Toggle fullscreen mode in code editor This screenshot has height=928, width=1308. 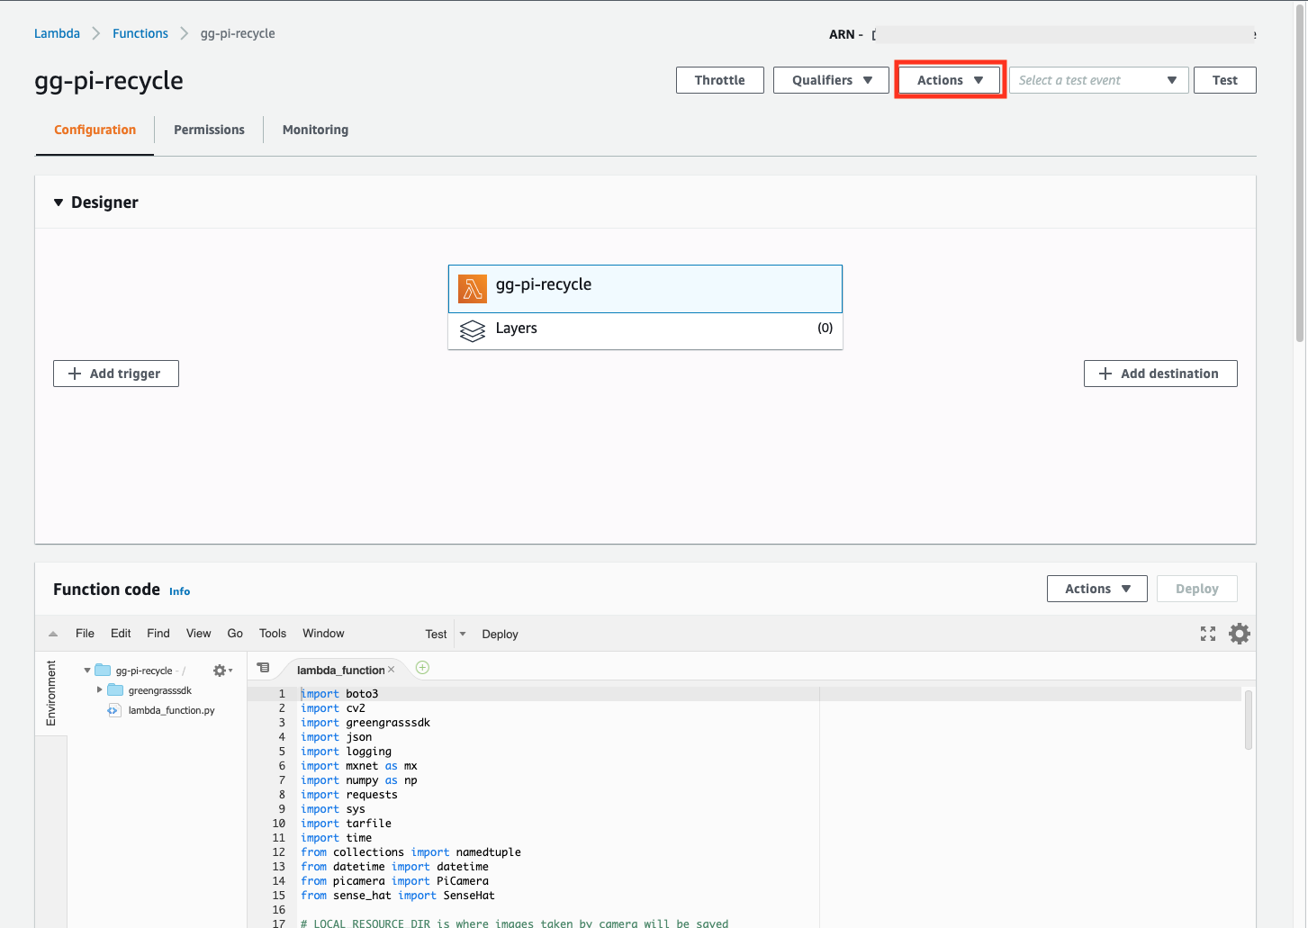coord(1208,634)
